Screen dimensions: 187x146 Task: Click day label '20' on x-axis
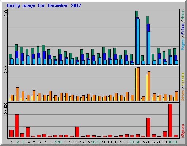pyautogui.click(x=115, y=142)
